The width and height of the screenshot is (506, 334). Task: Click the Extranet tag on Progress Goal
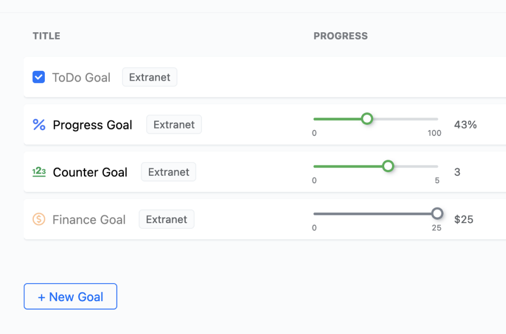click(174, 124)
